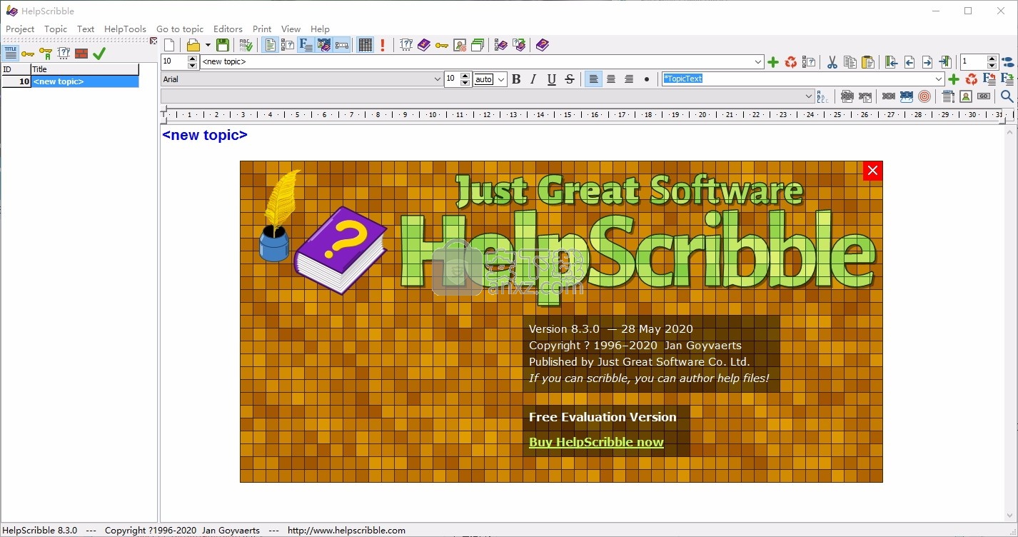Toggle bold formatting
Screen dimensions: 1018x537
[x=516, y=79]
